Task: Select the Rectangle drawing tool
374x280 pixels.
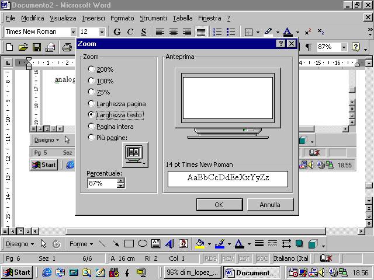Action: (x=129, y=244)
